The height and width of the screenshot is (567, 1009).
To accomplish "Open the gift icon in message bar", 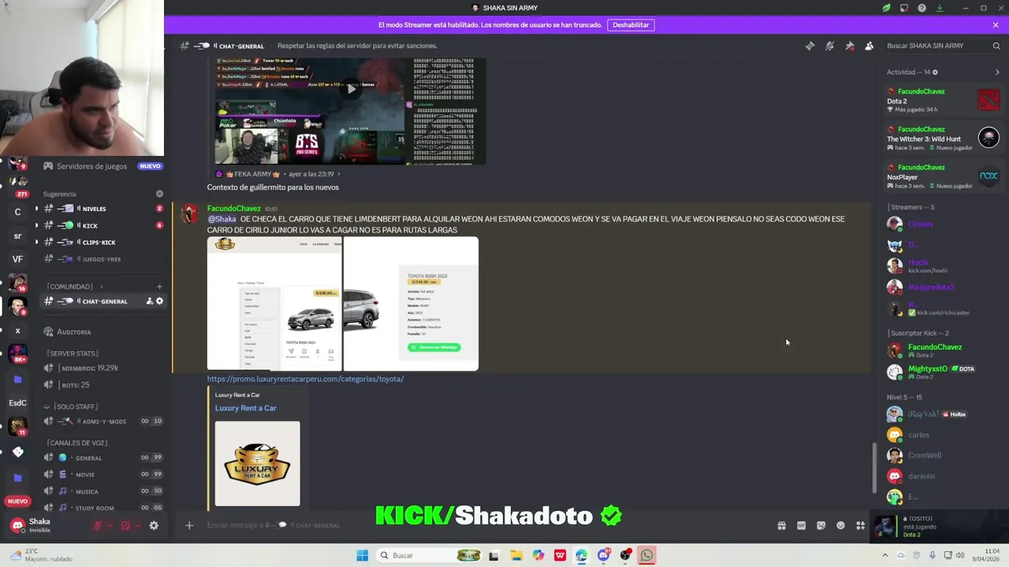I will tap(781, 525).
